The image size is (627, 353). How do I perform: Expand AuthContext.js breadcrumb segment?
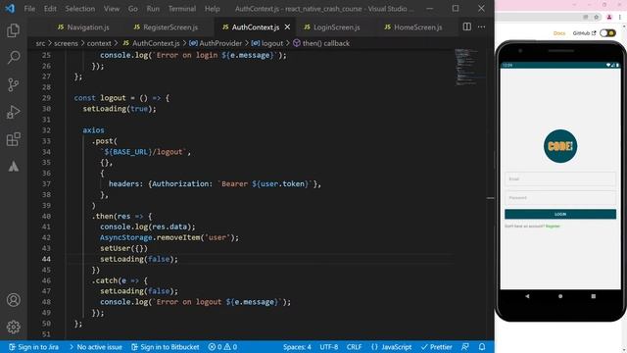coord(151,43)
